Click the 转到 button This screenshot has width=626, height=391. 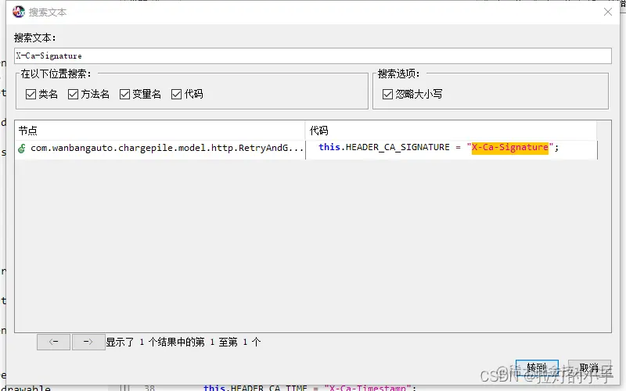click(537, 368)
